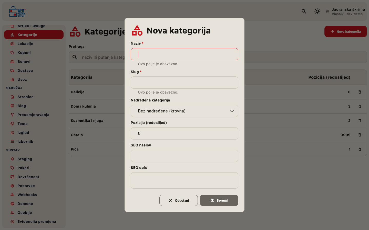Click trash icon for Pića row

(x=360, y=149)
